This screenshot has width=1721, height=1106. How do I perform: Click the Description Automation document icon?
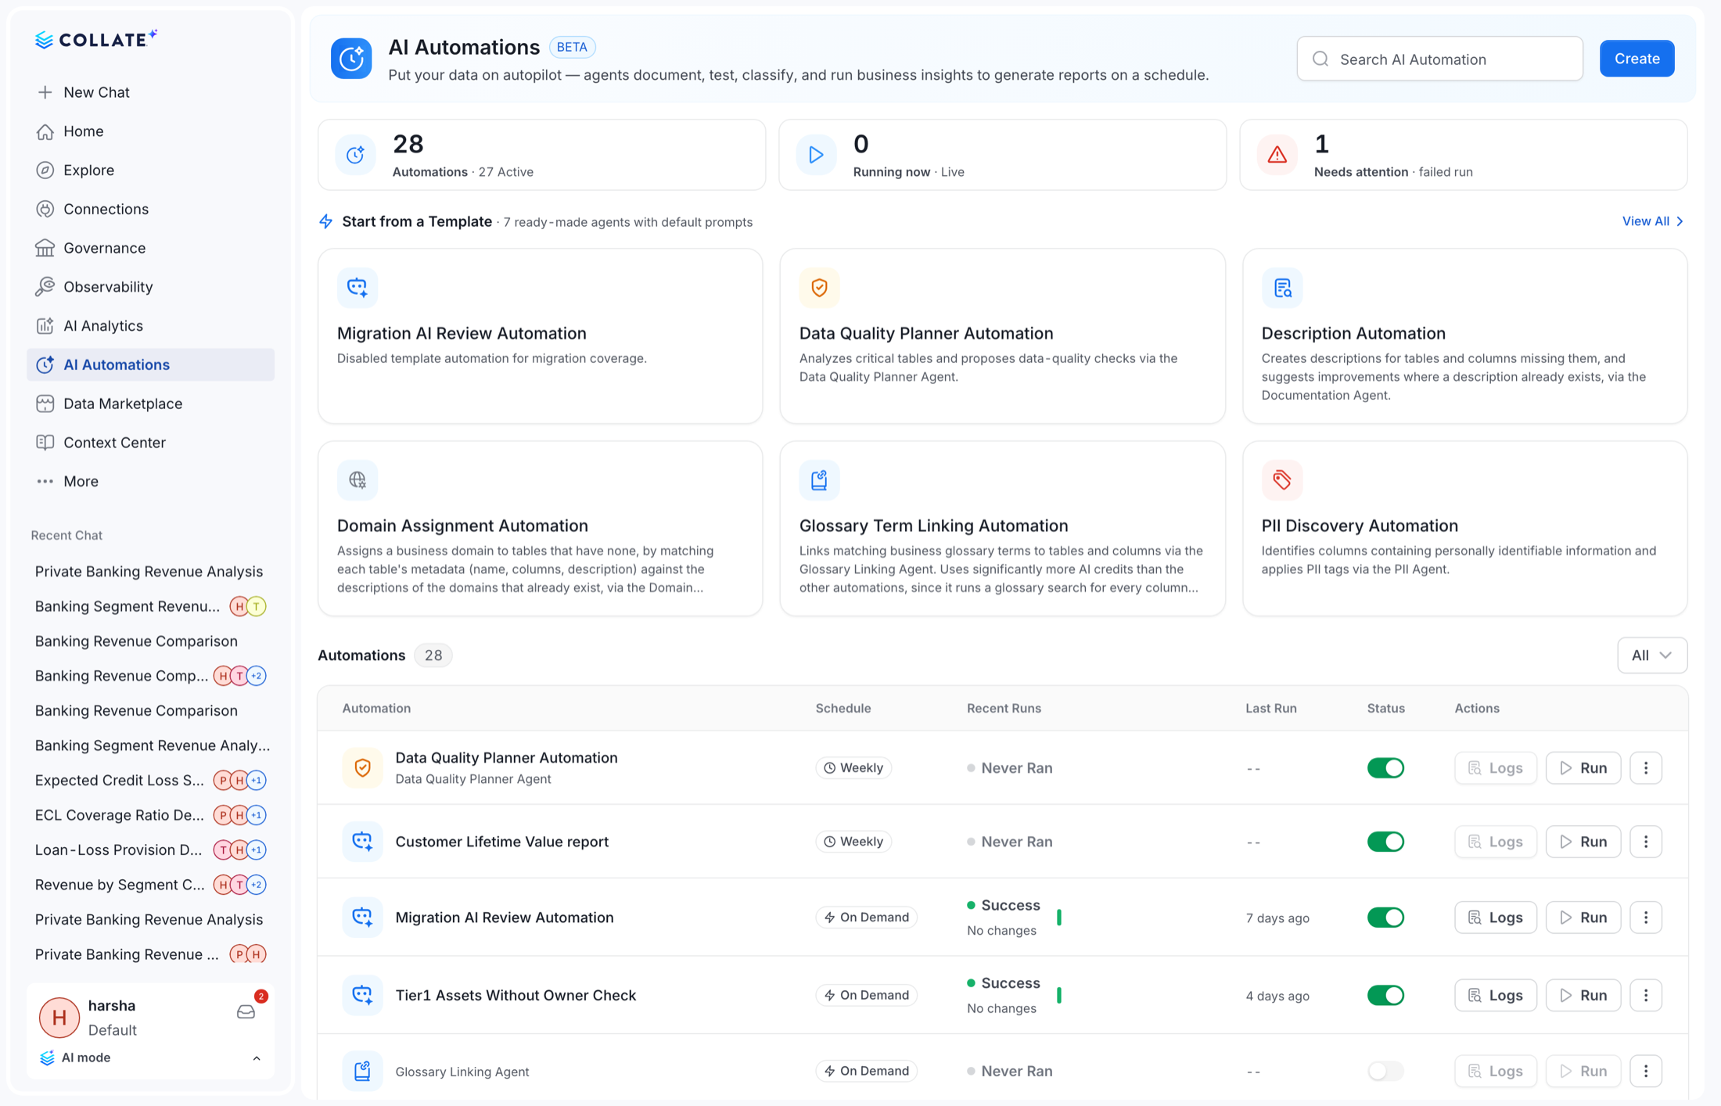[1282, 288]
